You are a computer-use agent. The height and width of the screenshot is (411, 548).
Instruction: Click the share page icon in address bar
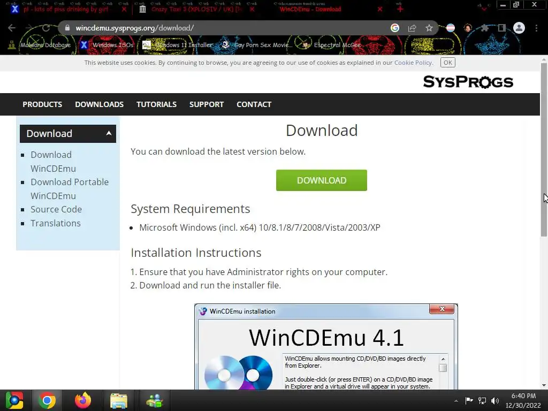click(412, 28)
